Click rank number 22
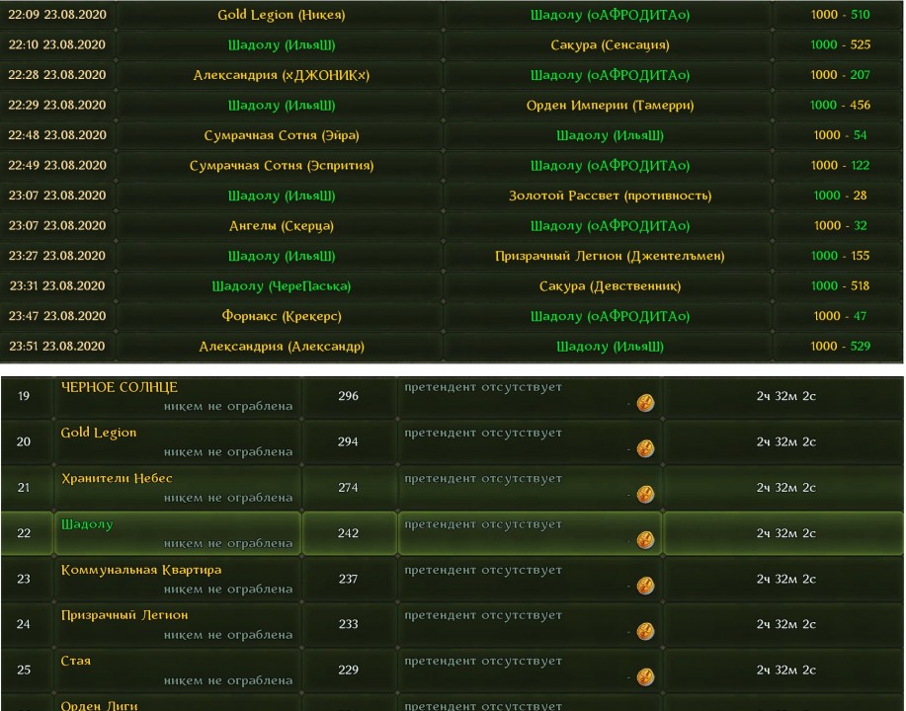The width and height of the screenshot is (906, 711). tap(24, 533)
